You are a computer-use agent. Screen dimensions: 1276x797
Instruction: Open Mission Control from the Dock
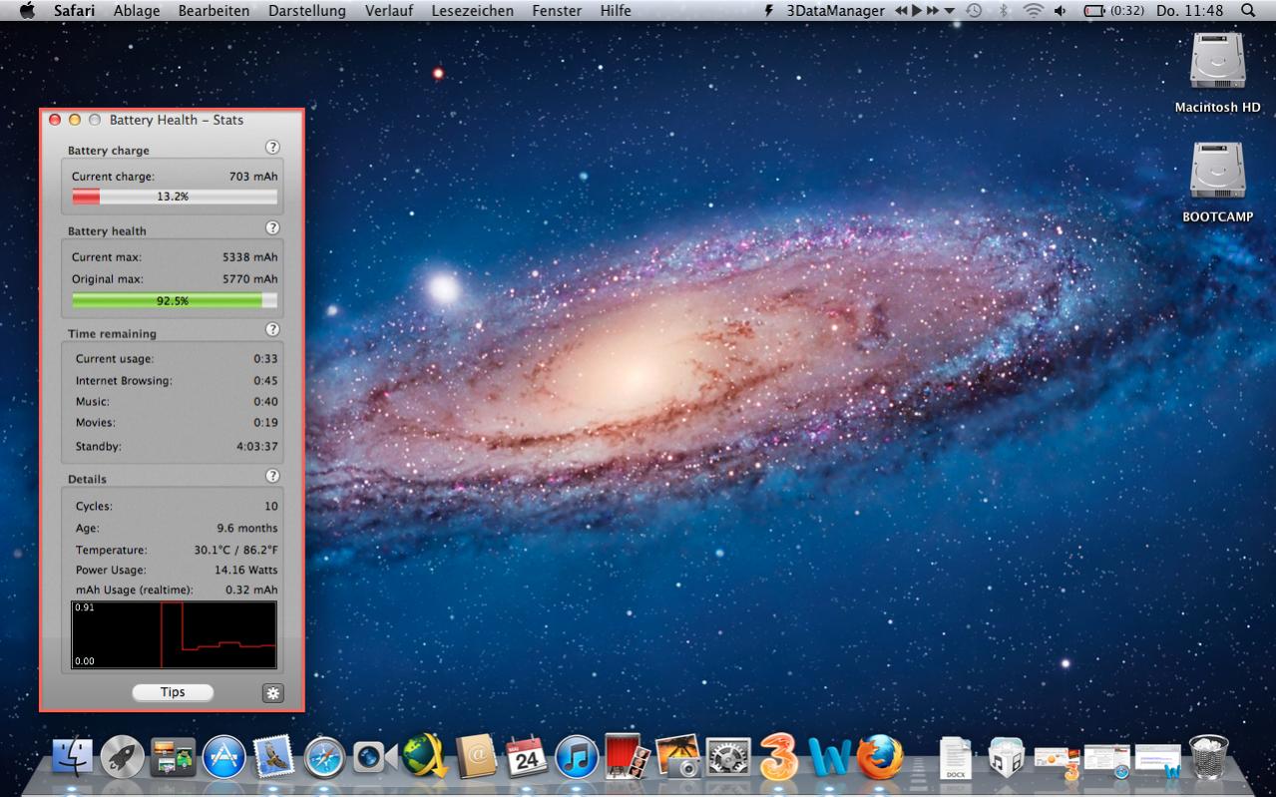click(174, 758)
